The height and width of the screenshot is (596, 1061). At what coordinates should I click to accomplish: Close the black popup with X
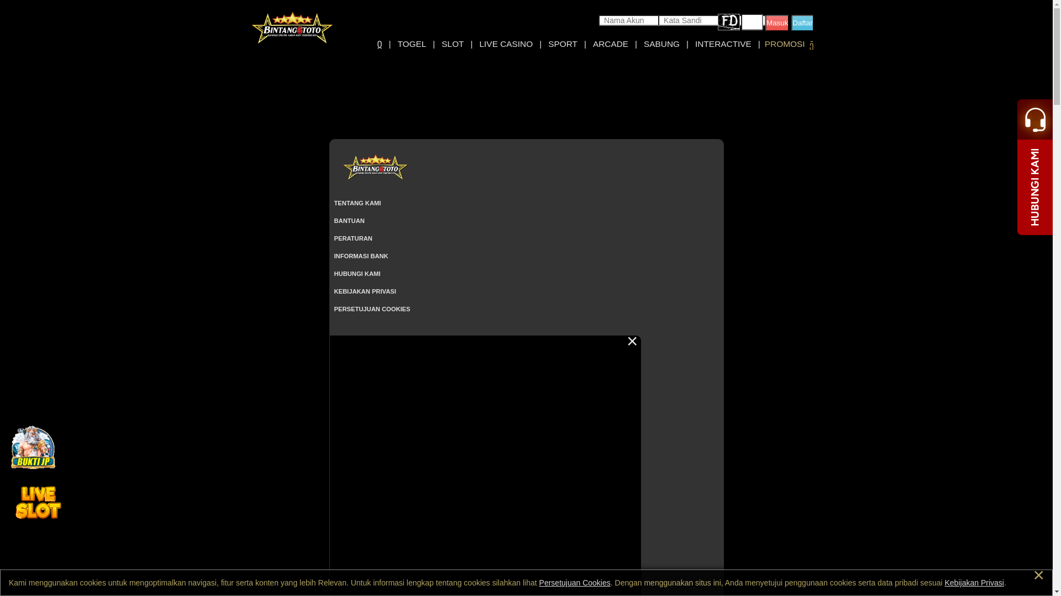[632, 342]
